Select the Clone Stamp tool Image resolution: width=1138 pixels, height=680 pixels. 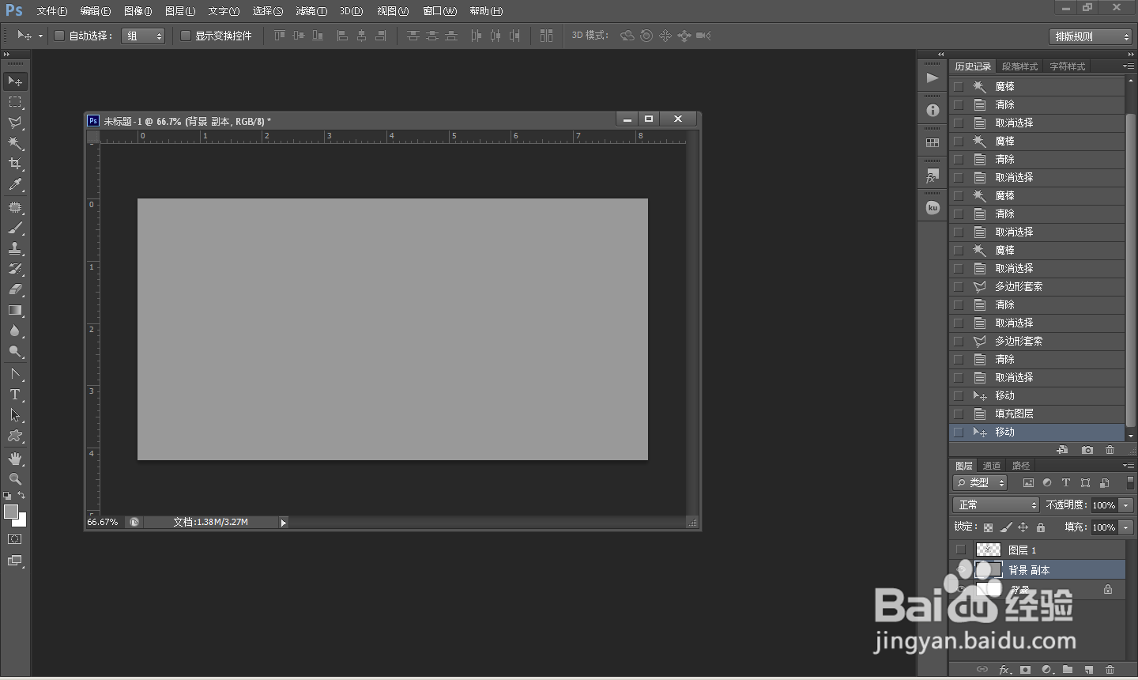tap(15, 248)
